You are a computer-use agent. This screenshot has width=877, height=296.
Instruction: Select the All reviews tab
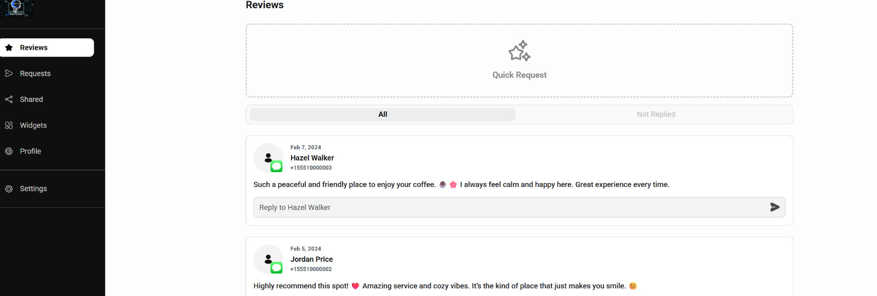coord(383,114)
